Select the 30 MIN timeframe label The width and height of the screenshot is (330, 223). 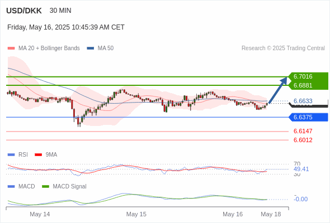click(60, 11)
